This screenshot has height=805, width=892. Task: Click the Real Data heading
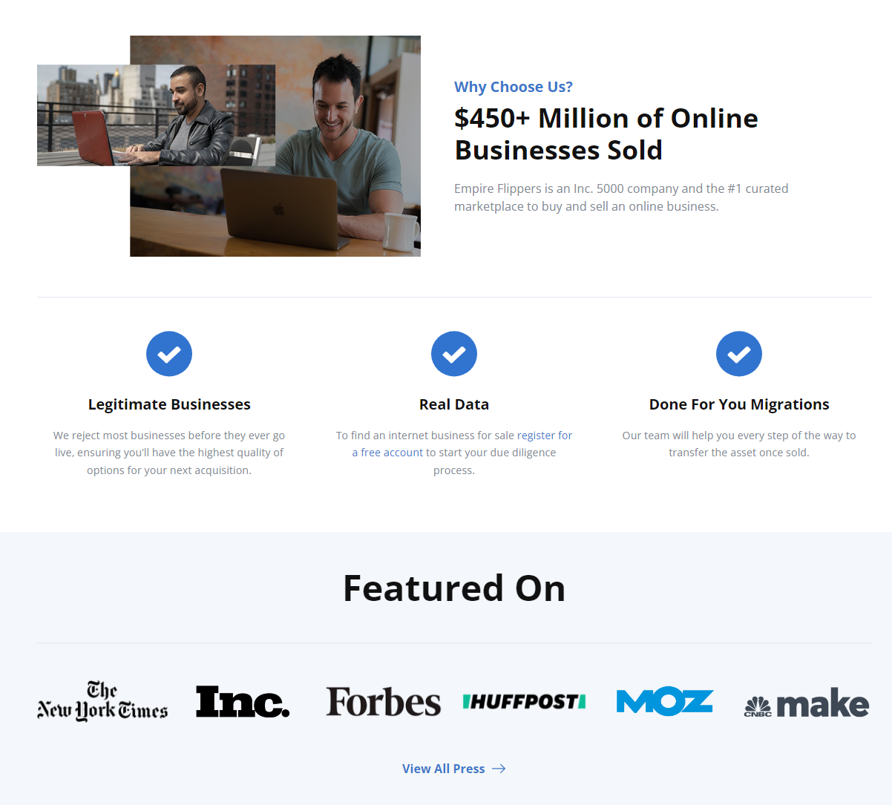coord(454,404)
